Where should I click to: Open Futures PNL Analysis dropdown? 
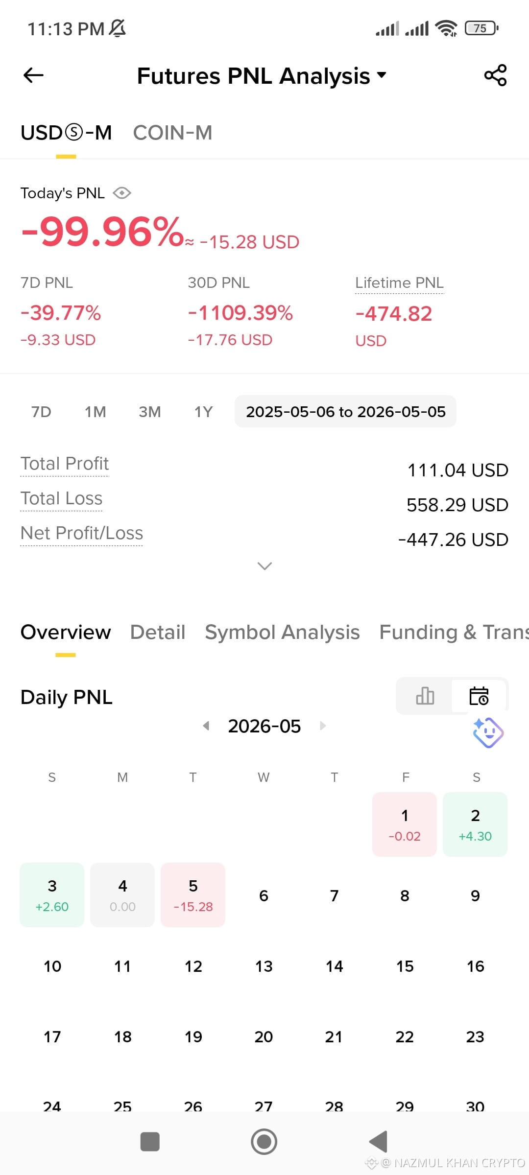pyautogui.click(x=262, y=76)
